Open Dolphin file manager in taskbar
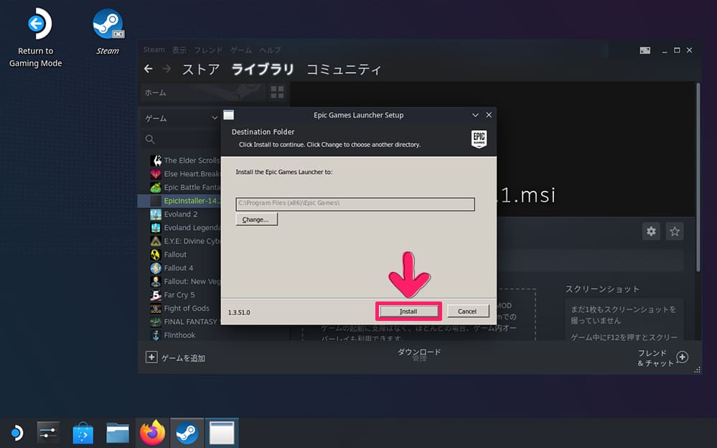This screenshot has height=448, width=717. (118, 432)
